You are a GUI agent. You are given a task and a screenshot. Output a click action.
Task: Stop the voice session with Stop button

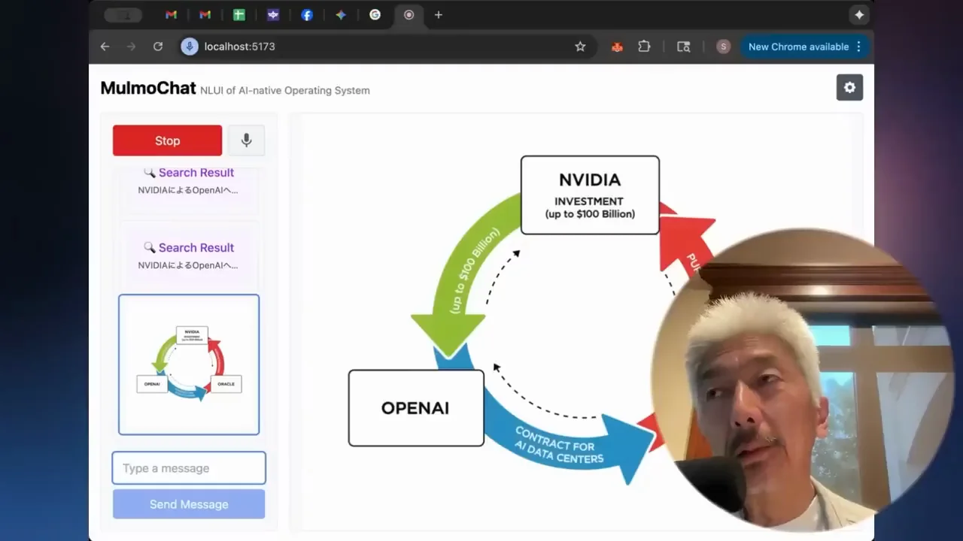(167, 141)
